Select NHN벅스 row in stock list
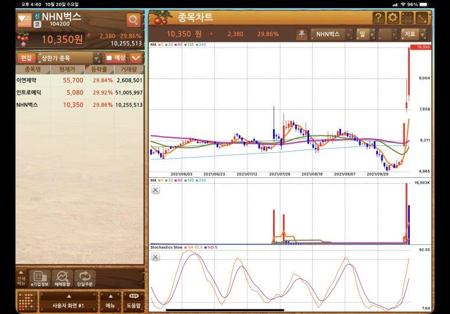 point(80,105)
